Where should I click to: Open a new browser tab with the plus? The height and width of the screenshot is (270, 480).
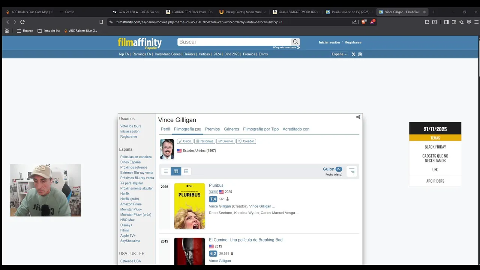pos(434,12)
